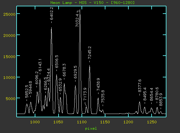Click the 6506.5 wavelength label
The height and width of the screenshot is (133, 180).
pyautogui.click(x=56, y=62)
